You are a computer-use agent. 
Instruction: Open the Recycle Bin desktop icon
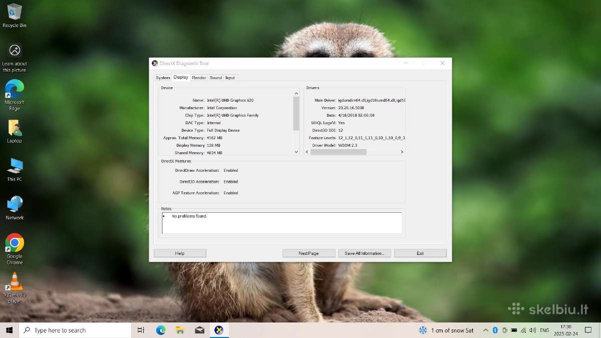coord(15,15)
